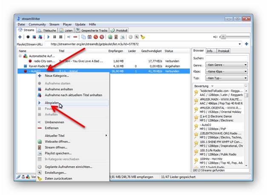The width and height of the screenshot is (267, 195).
Task: Switch to the Gespeicherte Tracks tab
Action: pyautogui.click(x=92, y=31)
